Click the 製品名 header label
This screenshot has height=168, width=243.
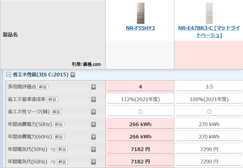[10, 35]
